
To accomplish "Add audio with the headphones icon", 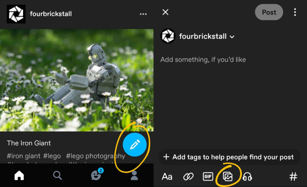I will (x=247, y=177).
